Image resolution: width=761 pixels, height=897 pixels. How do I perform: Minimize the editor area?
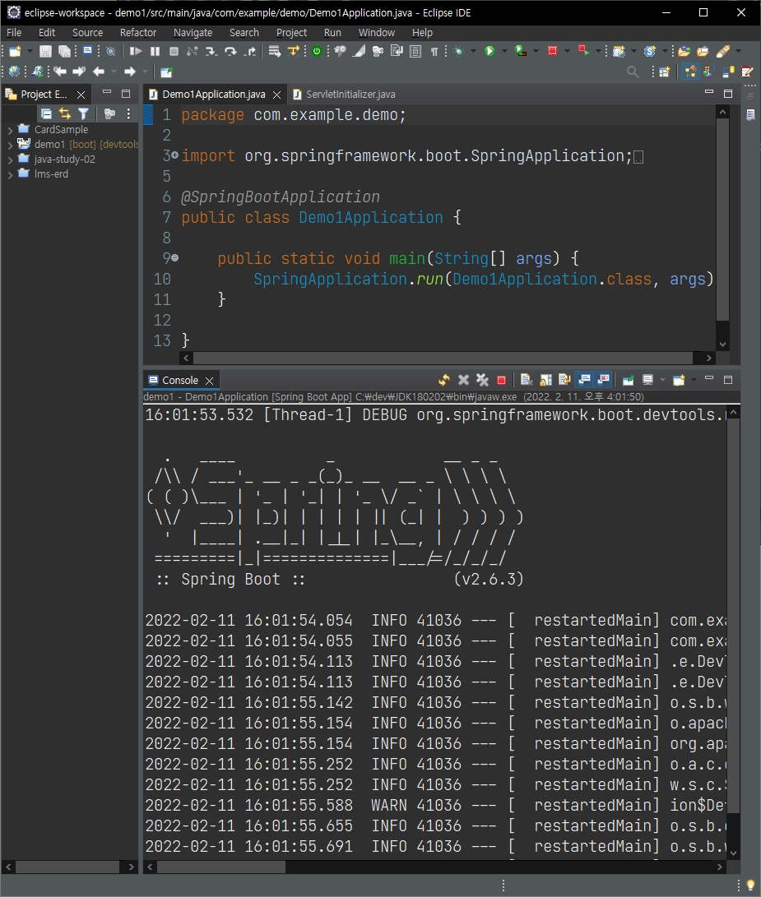click(x=709, y=92)
